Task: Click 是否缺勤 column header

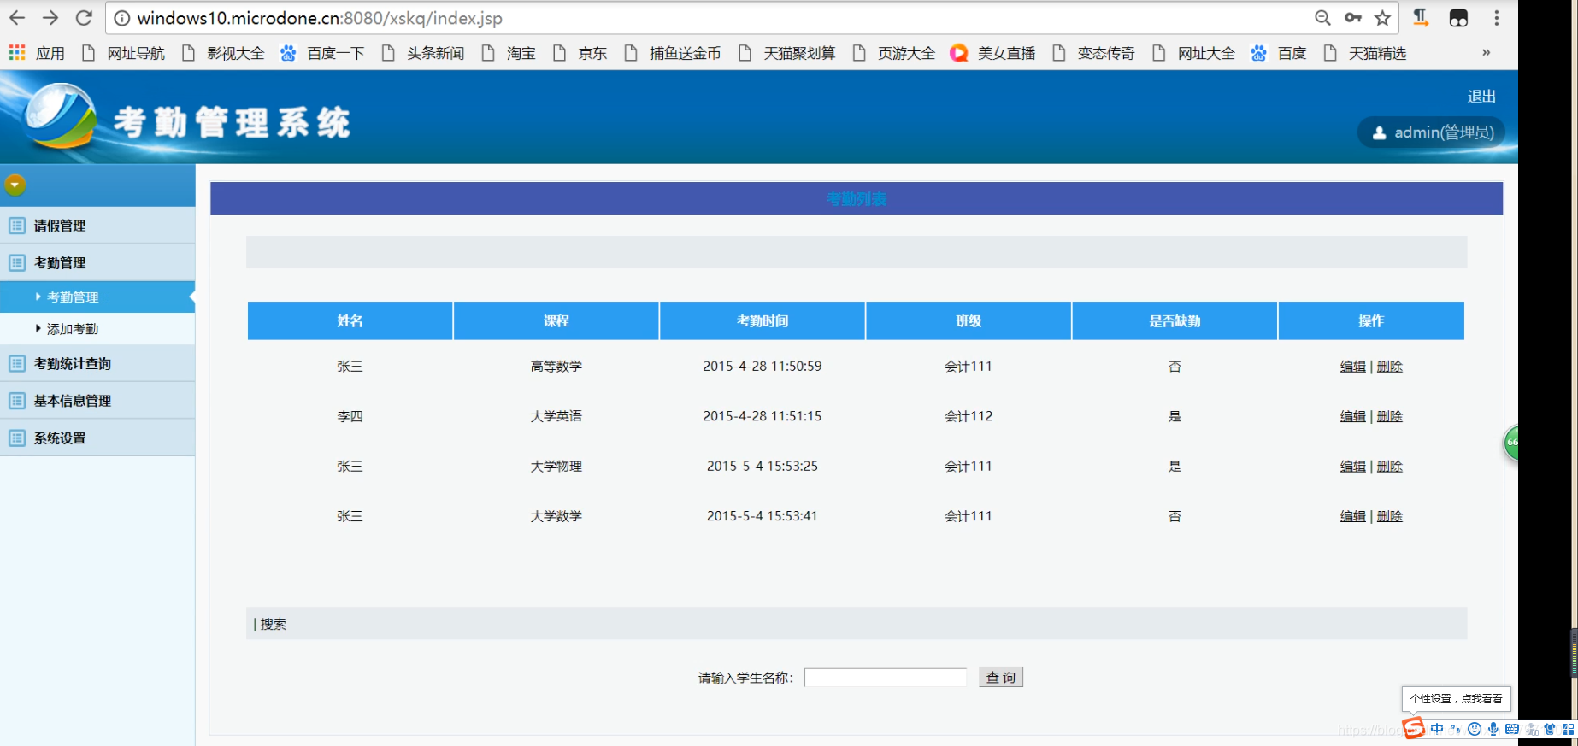Action: coord(1175,320)
